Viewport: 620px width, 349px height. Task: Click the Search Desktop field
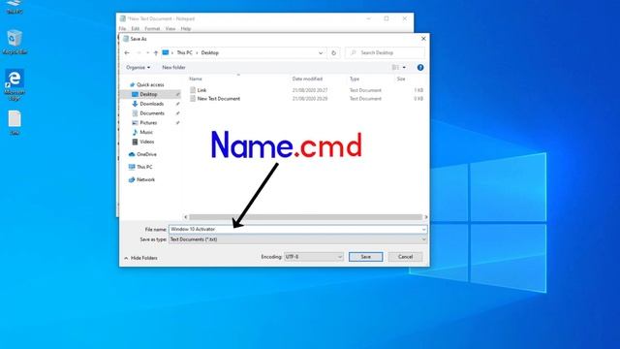click(x=385, y=52)
